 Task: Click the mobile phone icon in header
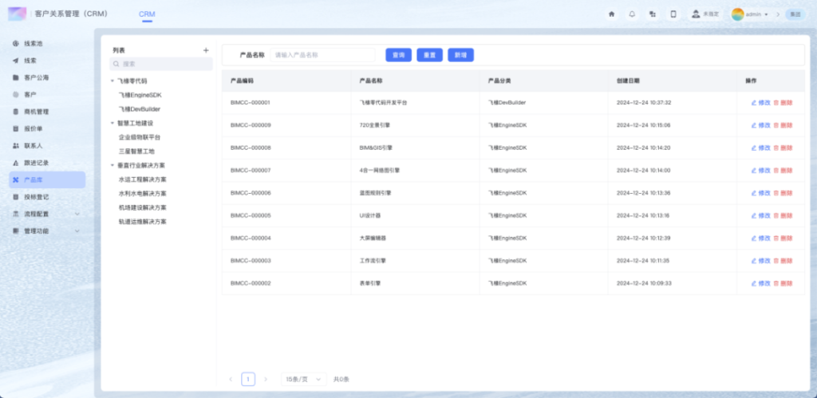[673, 14]
